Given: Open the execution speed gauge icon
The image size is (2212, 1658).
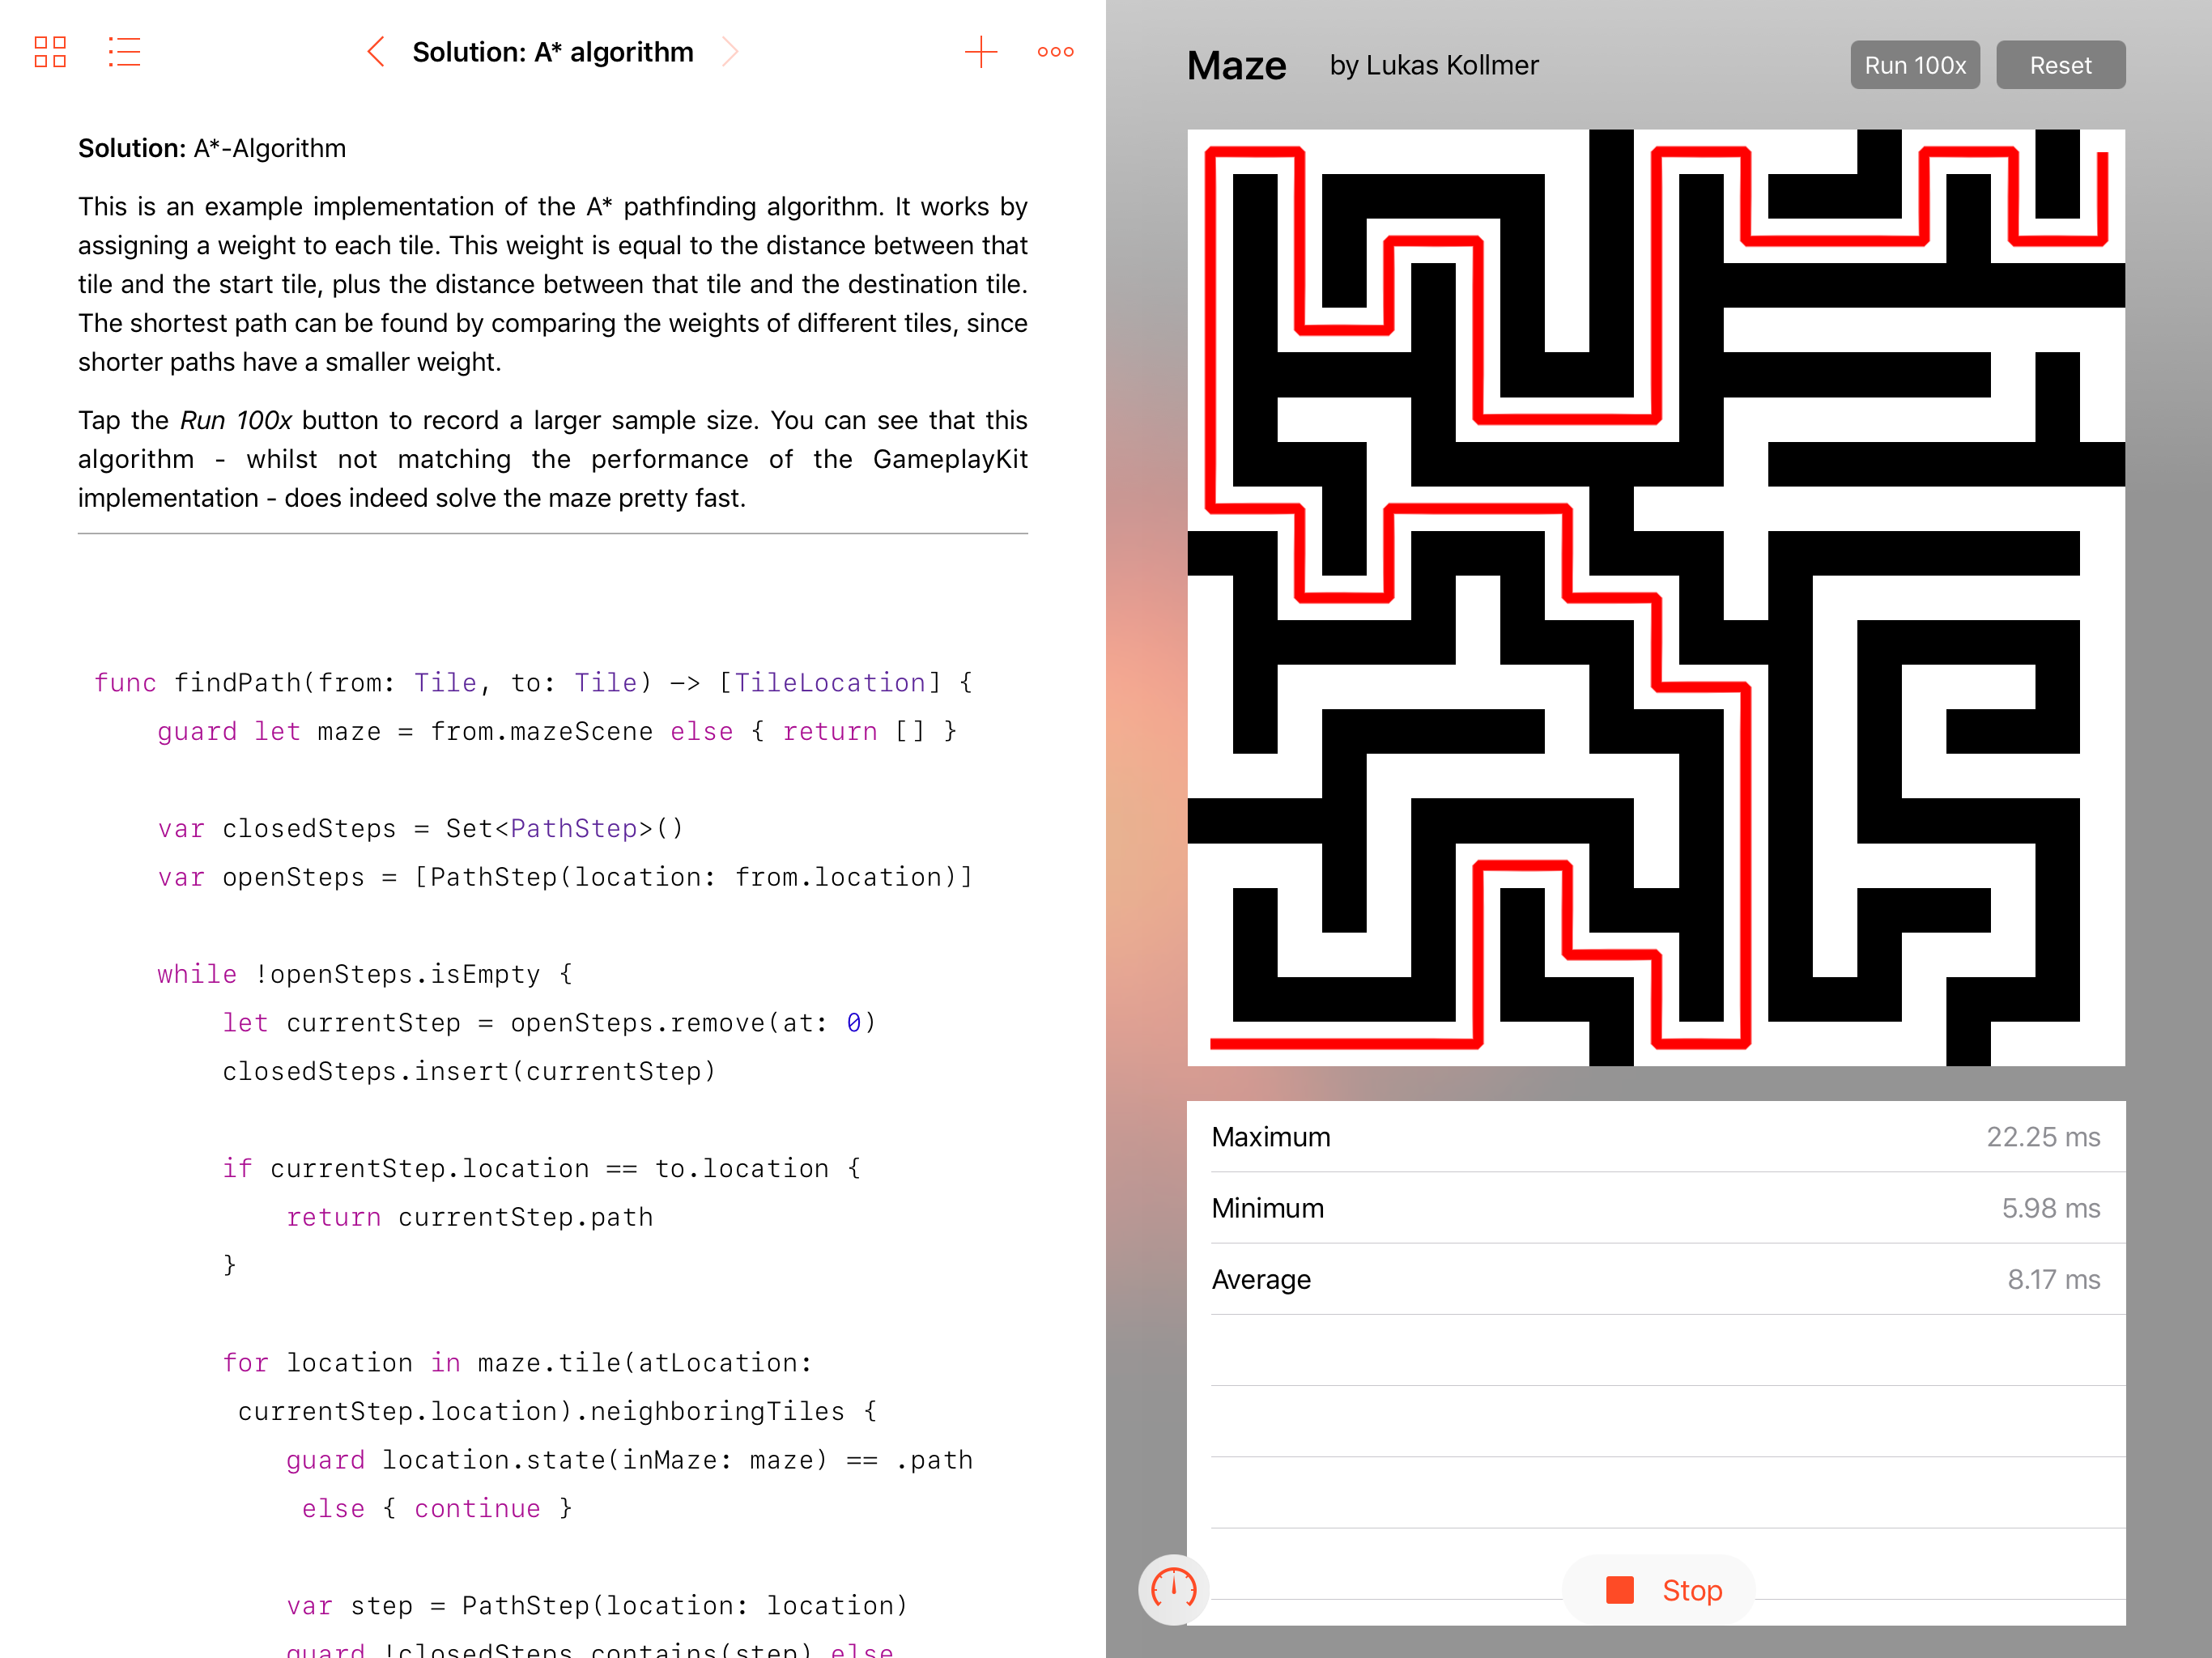Looking at the screenshot, I should pyautogui.click(x=1173, y=1588).
